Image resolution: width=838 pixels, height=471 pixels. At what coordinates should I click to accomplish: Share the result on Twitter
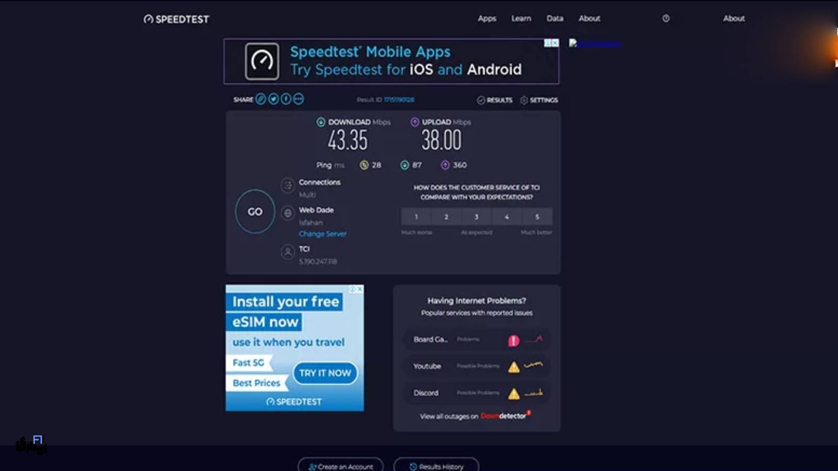(x=273, y=99)
